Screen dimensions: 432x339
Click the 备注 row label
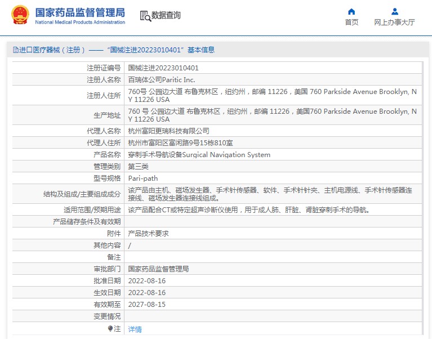[x=114, y=257]
